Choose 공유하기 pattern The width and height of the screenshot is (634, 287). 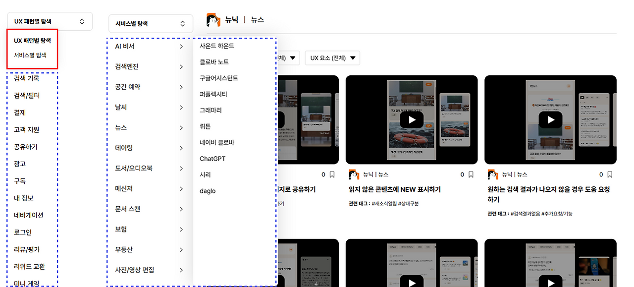pos(26,147)
